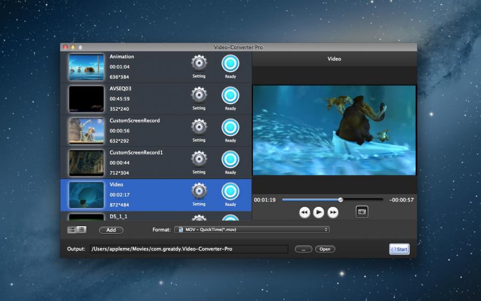Open Setting gear for Animation video
This screenshot has height=301, width=481.
click(199, 63)
